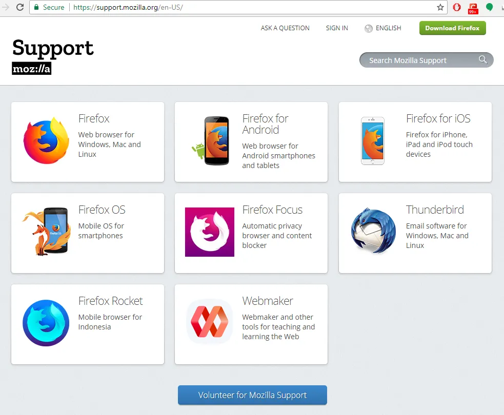Click the moz://a logo under Support

tap(31, 69)
